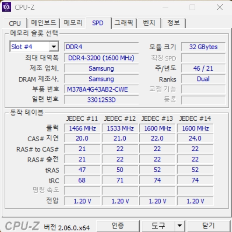
Task: Go to the 벤치 tab
Action: tap(149, 23)
